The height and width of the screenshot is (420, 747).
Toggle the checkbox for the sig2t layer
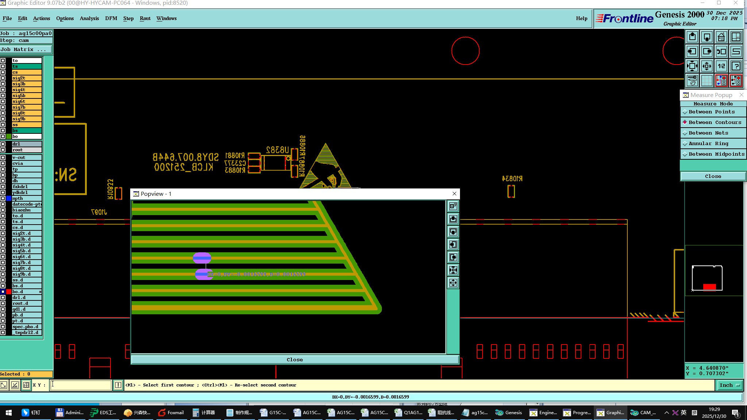coord(3,78)
